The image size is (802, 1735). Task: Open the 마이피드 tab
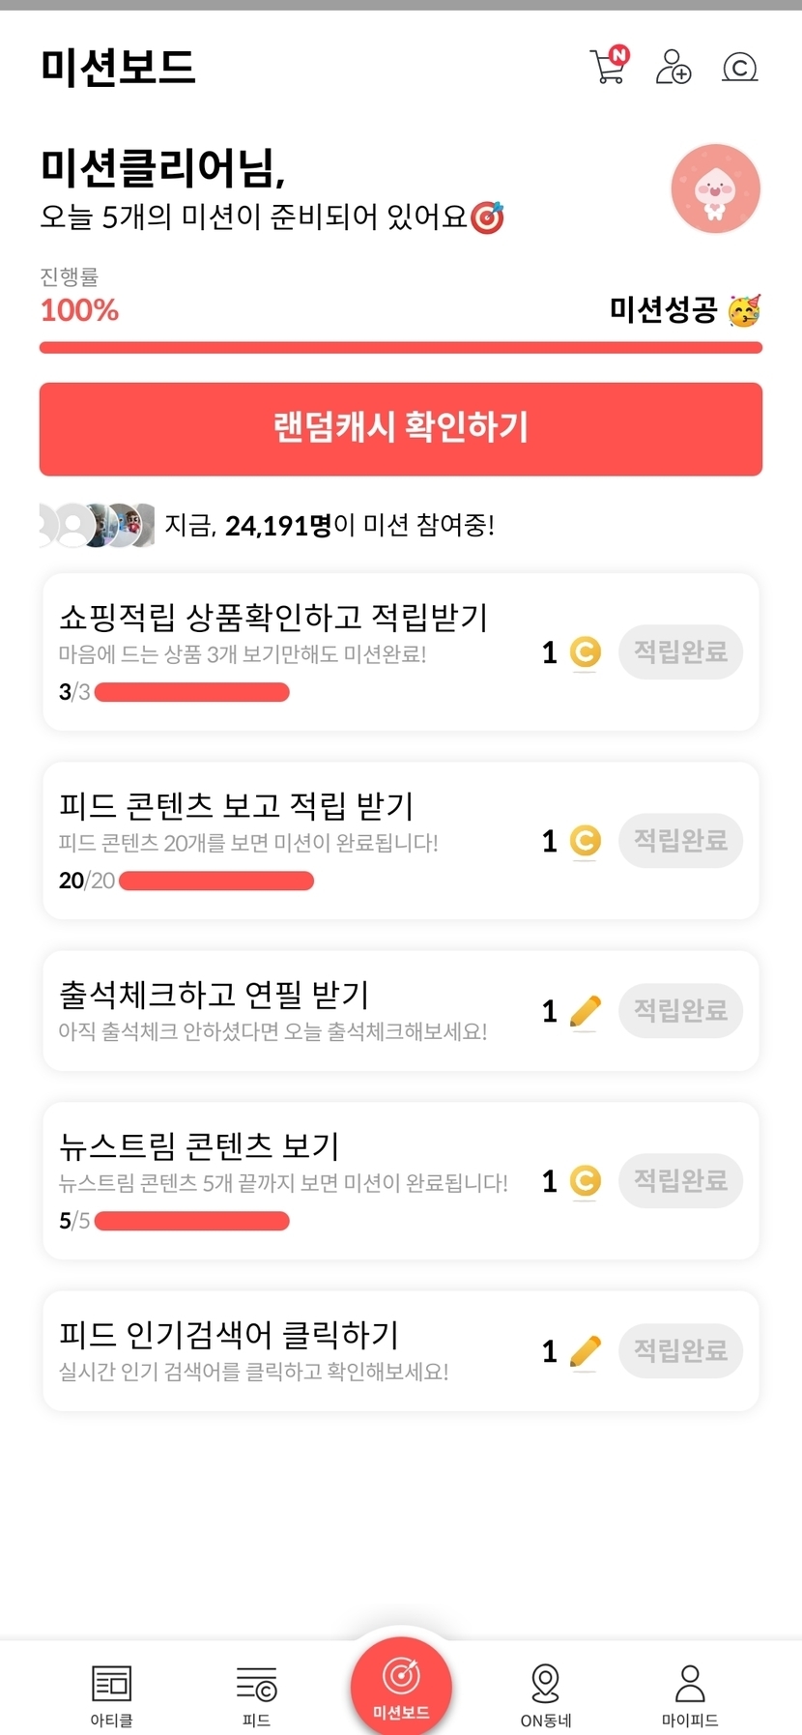[690, 1693]
